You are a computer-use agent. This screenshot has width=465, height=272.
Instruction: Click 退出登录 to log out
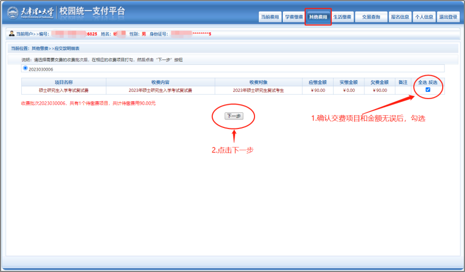pyautogui.click(x=448, y=17)
